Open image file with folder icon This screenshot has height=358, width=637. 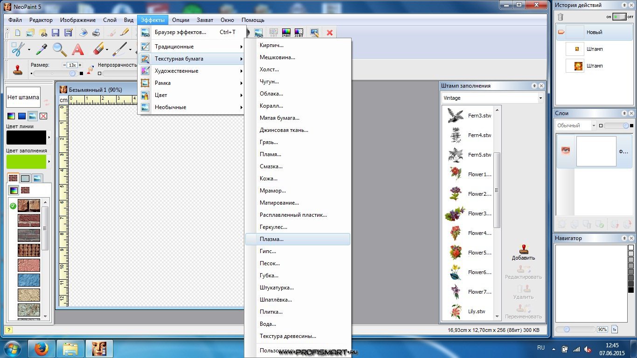tap(30, 33)
